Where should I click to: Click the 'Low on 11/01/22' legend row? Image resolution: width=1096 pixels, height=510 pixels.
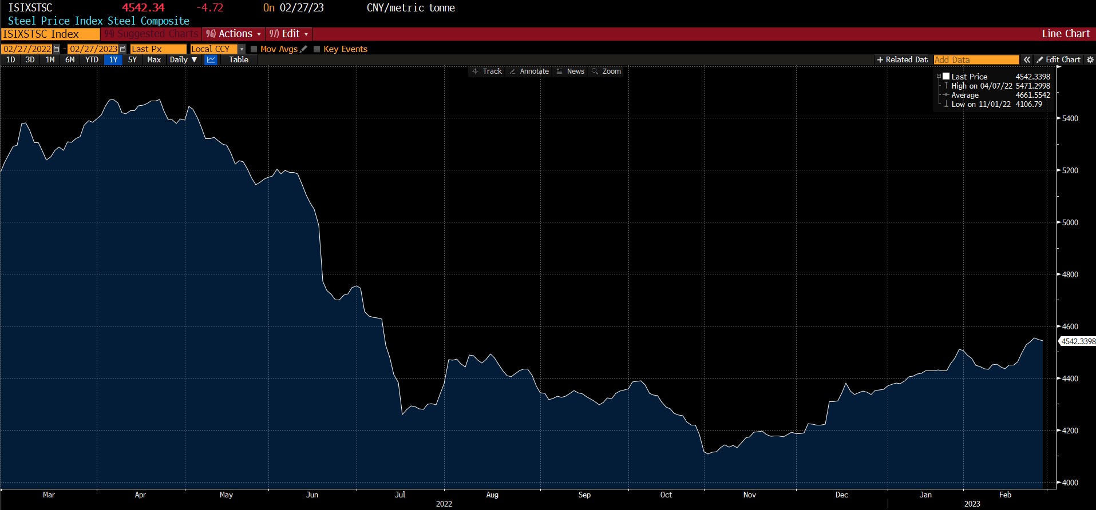pos(997,104)
